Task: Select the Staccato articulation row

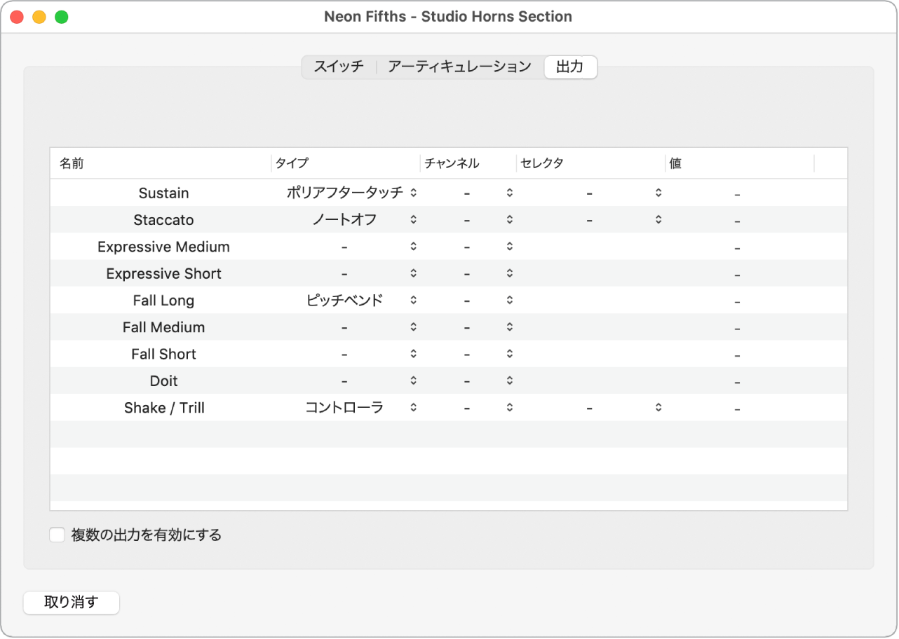Action: (x=163, y=219)
